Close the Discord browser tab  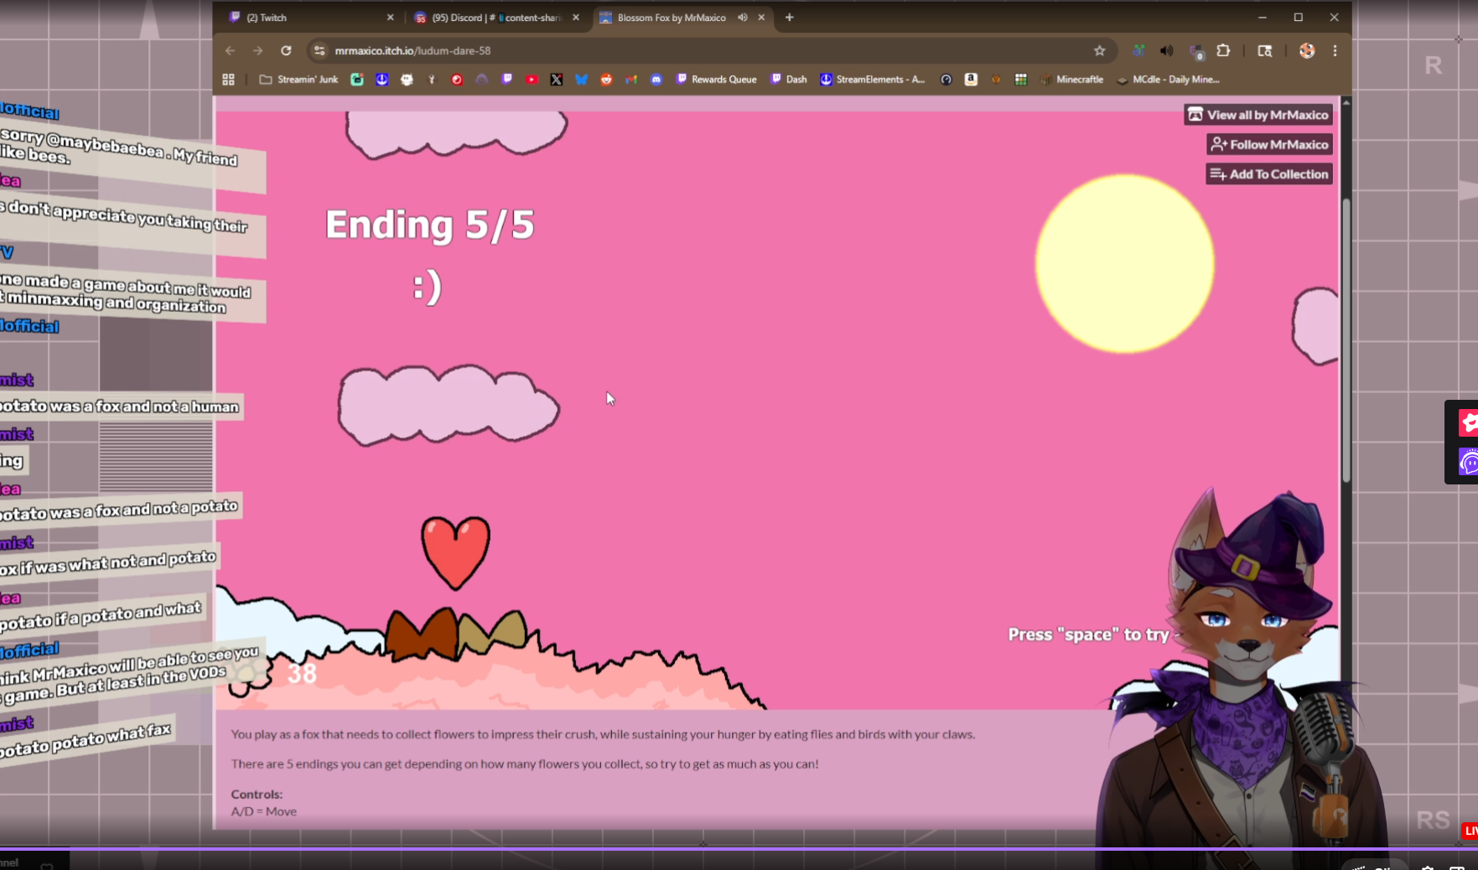pyautogui.click(x=576, y=18)
